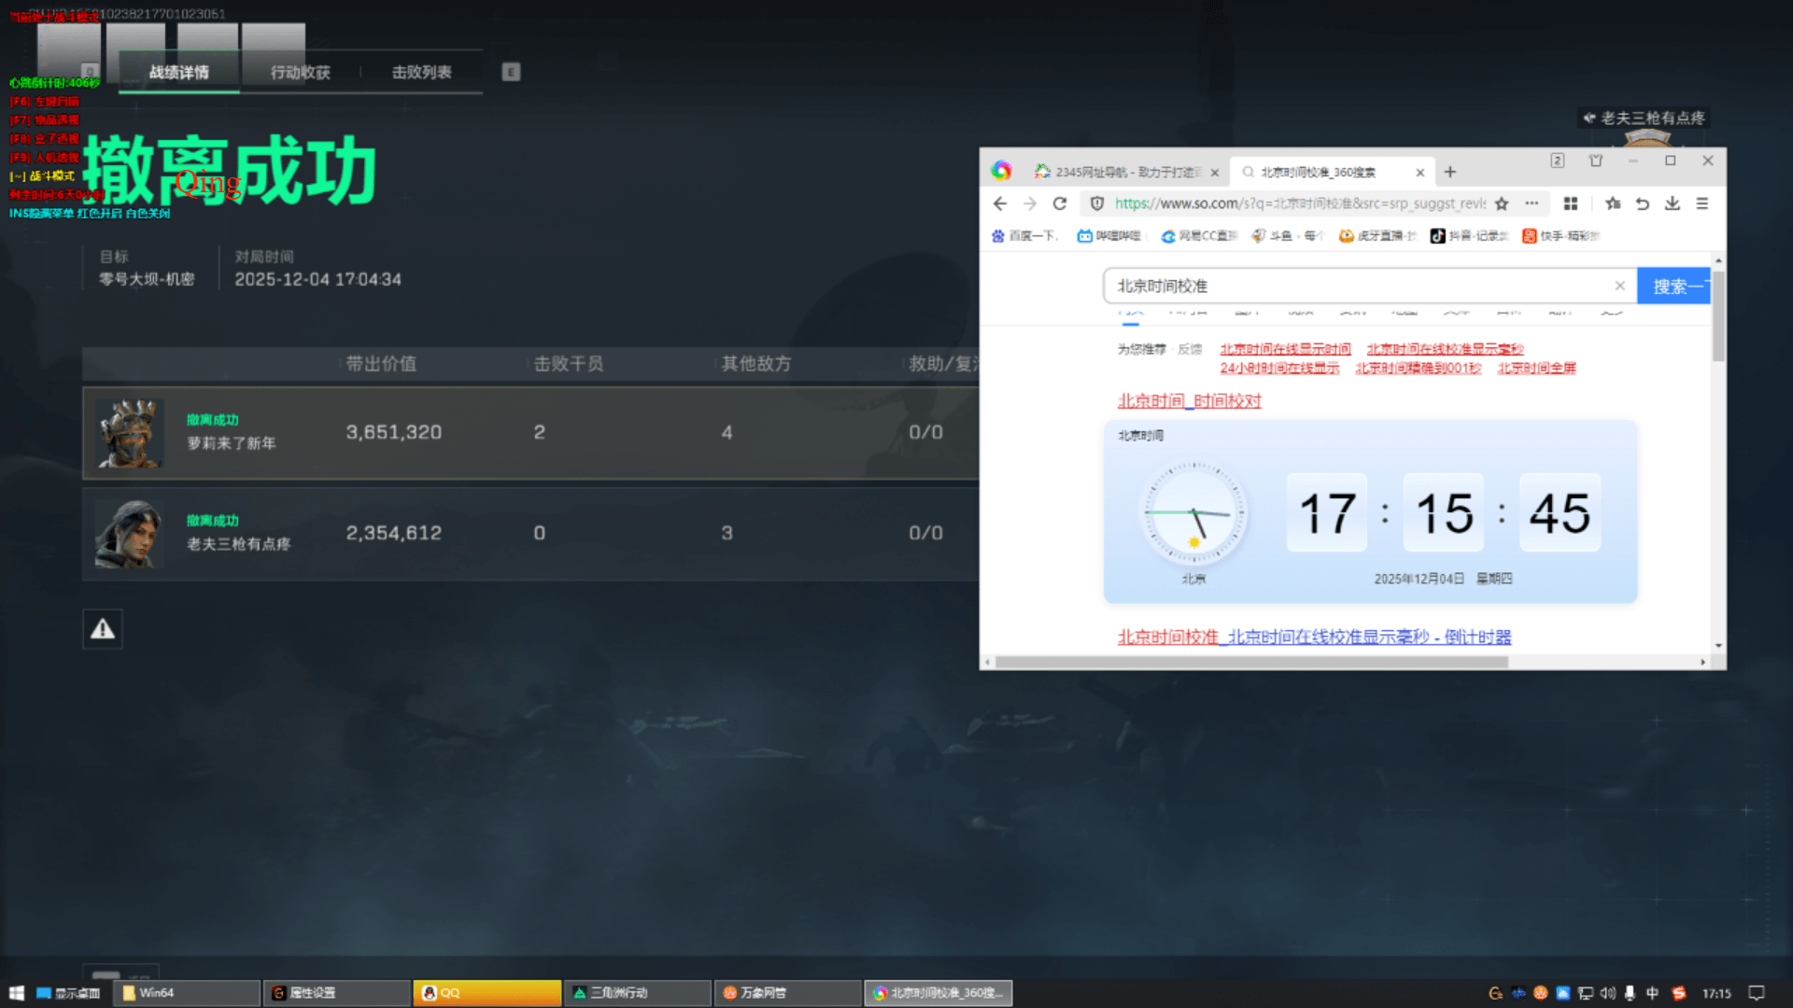This screenshot has height=1008, width=1793.
Task: Reload the browser page
Action: click(x=1059, y=203)
